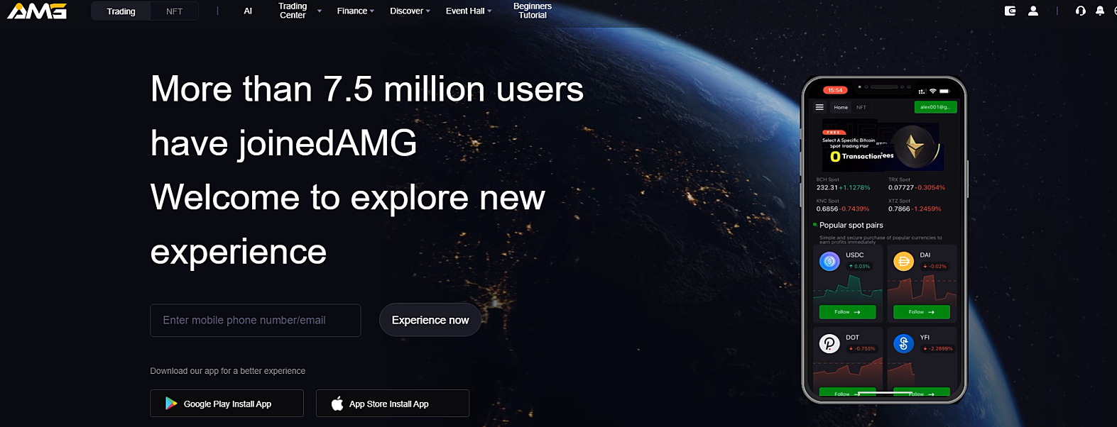Click the phone mockup hamburger menu icon
1117x427 pixels.
point(819,107)
